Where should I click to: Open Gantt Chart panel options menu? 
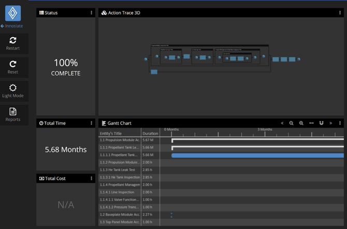pyautogui.click(x=340, y=123)
